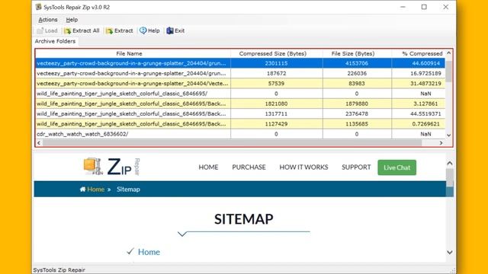Image resolution: width=488 pixels, height=274 pixels.
Task: Select the row with compressed size 1317711
Action: click(x=240, y=113)
